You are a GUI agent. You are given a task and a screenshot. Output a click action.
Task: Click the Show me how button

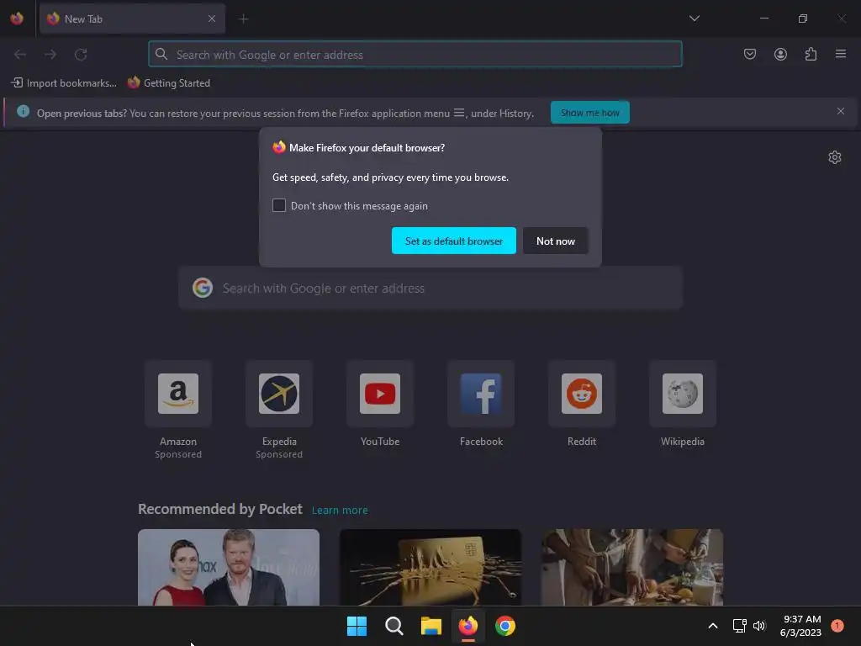tap(589, 113)
